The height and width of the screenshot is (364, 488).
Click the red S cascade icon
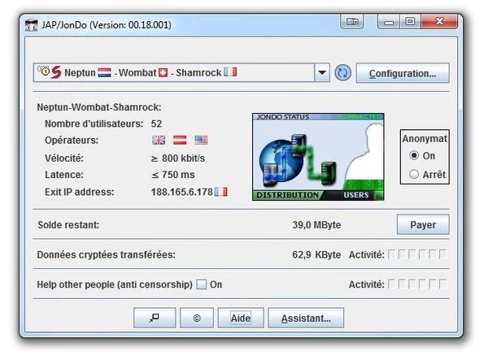tap(56, 72)
